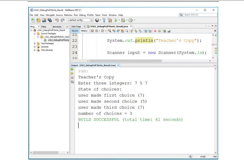Click the Profile Project clock icon
The height and width of the screenshot is (164, 244).
pyautogui.click(x=131, y=20)
